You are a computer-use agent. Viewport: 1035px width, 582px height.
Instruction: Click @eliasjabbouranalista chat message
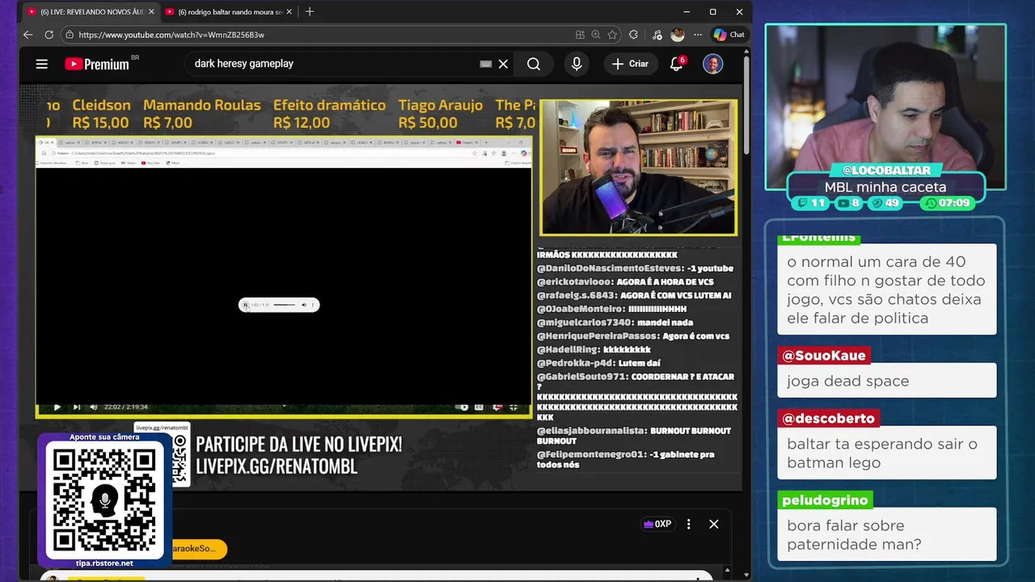(634, 436)
